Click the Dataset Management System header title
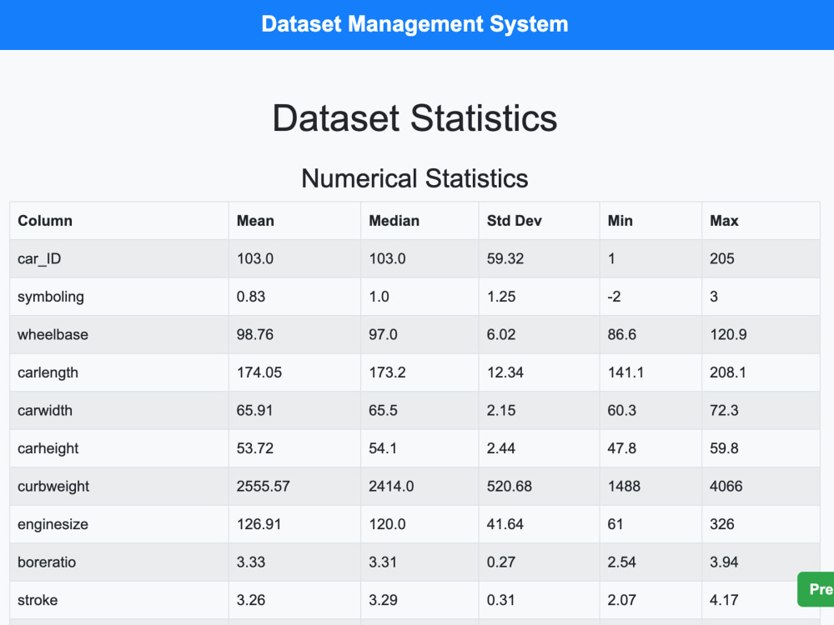The width and height of the screenshot is (834, 625). tap(414, 24)
